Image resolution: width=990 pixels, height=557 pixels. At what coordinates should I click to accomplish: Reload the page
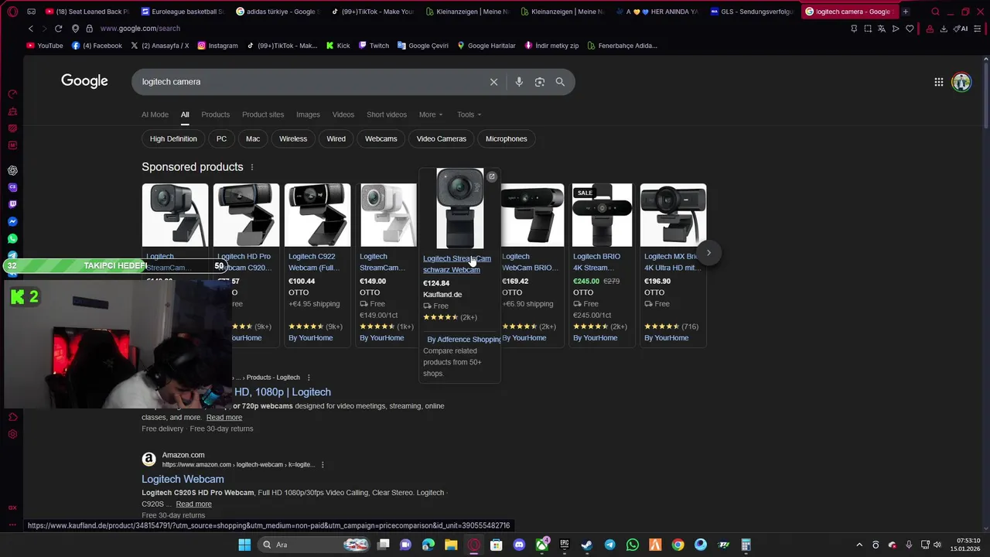tap(58, 29)
